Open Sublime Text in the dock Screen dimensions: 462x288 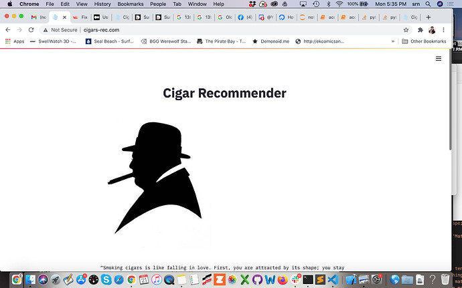320,279
